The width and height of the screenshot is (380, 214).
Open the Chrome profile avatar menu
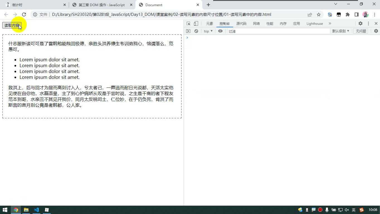pos(366,14)
